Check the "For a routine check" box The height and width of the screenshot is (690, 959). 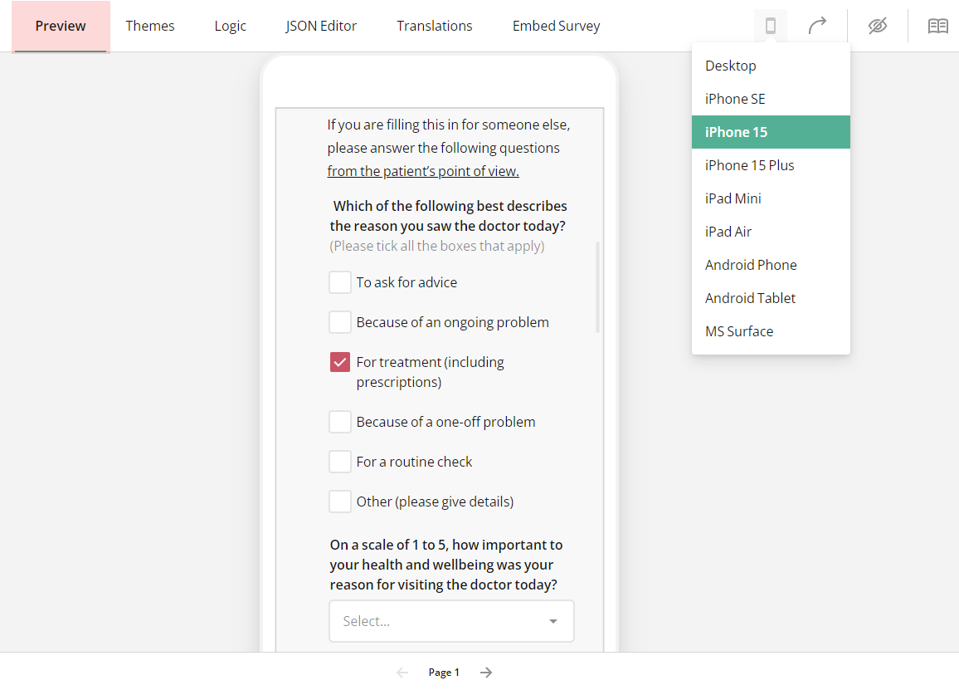[x=339, y=461]
